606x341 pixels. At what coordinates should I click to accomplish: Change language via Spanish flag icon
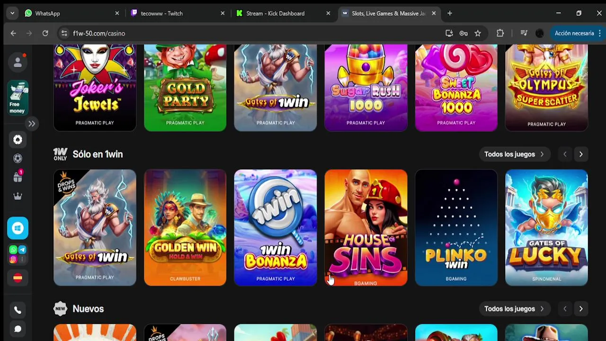coord(18,278)
